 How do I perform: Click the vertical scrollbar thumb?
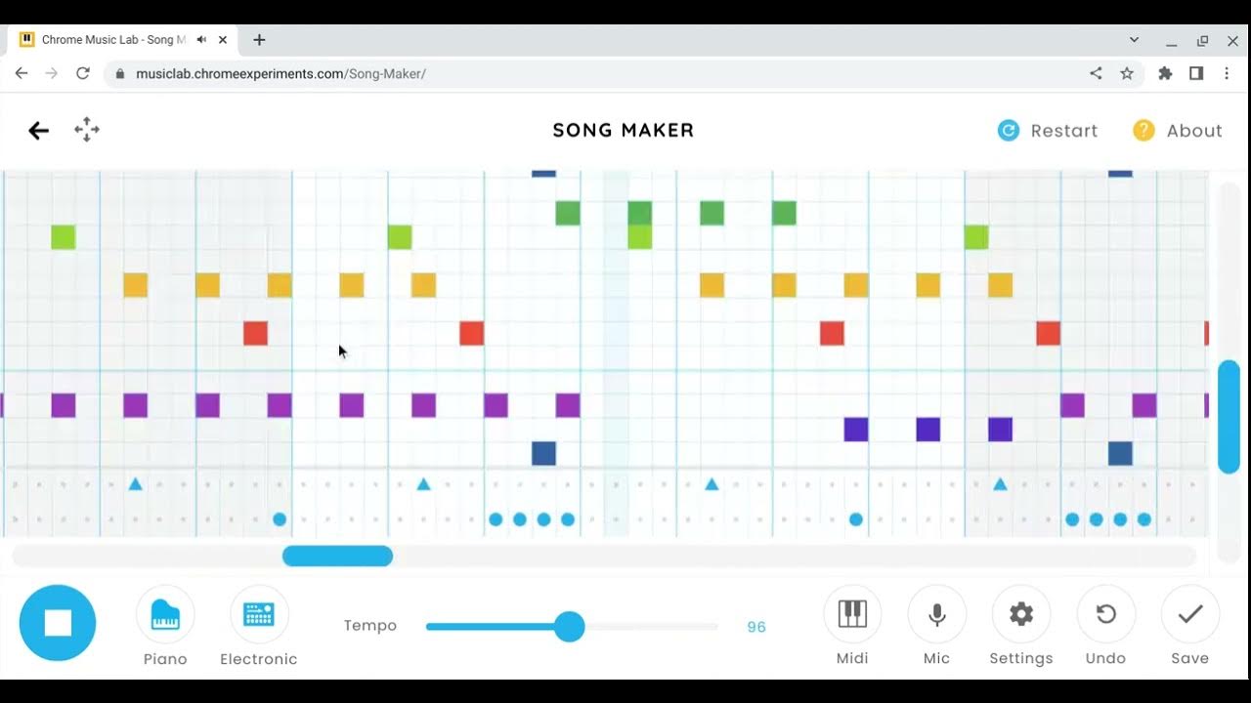click(x=1229, y=417)
